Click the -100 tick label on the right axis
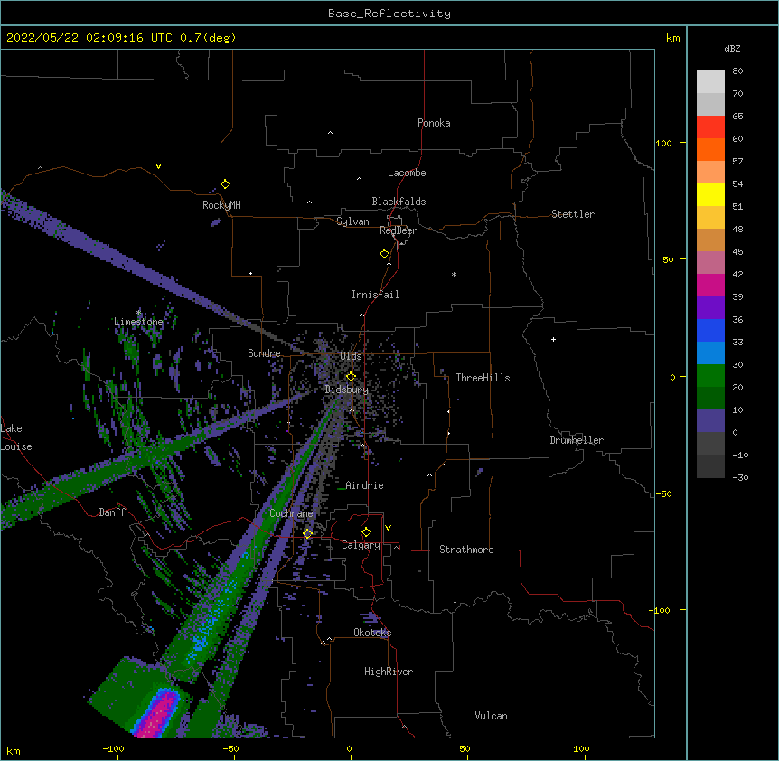Screen dimensions: 779x761 click(661, 610)
